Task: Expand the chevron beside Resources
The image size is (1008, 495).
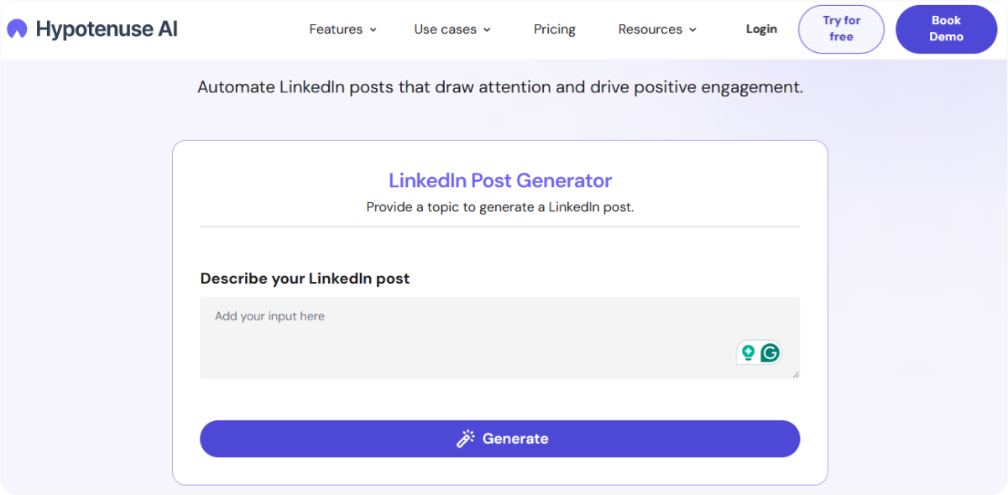Action: [x=692, y=29]
